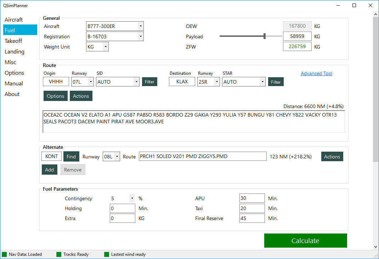Image resolution: width=379 pixels, height=259 pixels.
Task: Click inside the main route text box
Action: pos(194,122)
